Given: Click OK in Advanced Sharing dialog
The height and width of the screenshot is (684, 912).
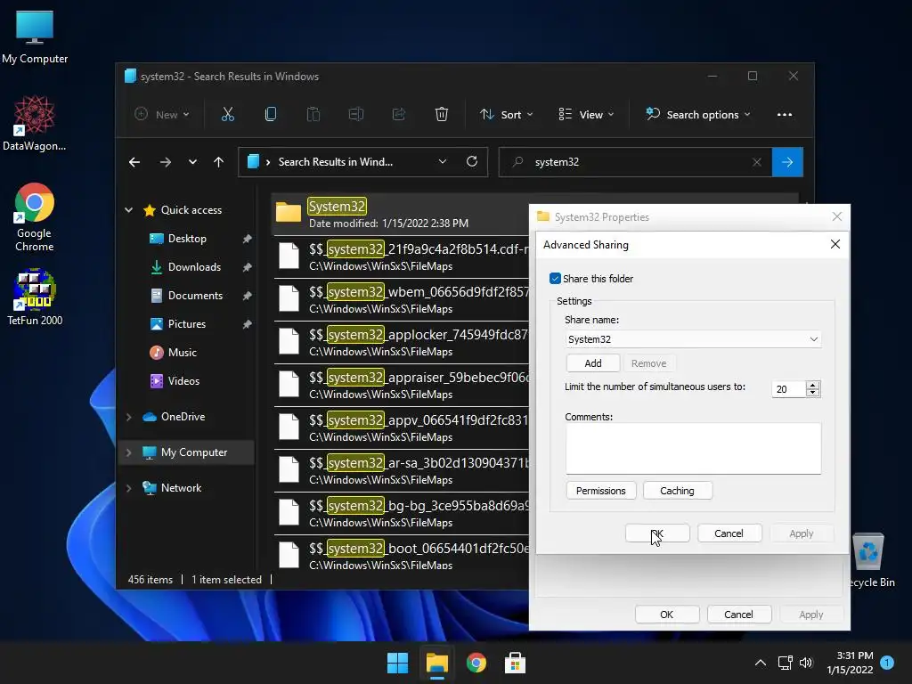Looking at the screenshot, I should (657, 533).
